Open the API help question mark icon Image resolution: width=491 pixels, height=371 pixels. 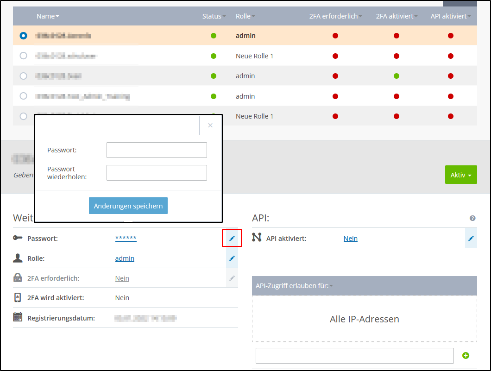(472, 218)
